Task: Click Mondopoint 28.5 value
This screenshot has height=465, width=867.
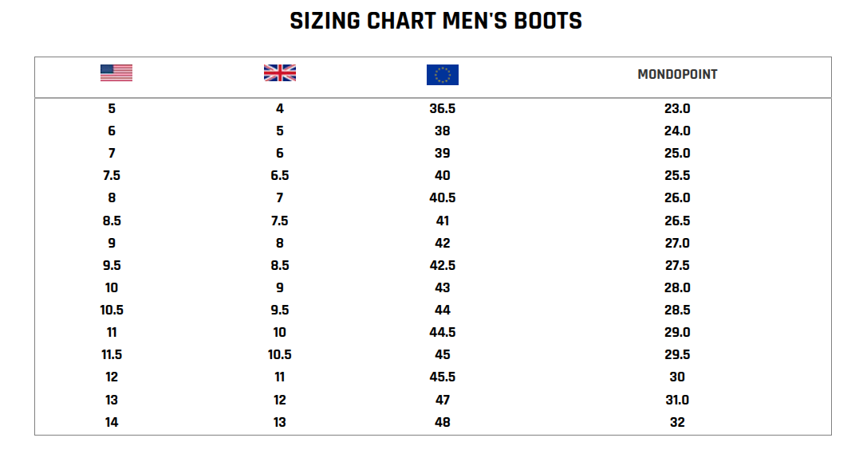Action: (677, 310)
